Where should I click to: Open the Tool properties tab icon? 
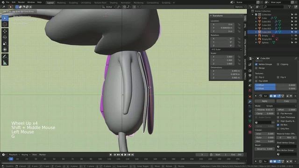click(250, 65)
